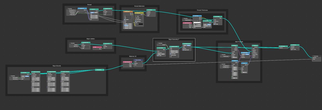
Task: Open the Resample Curve mode dropdown
Action: 108,13
